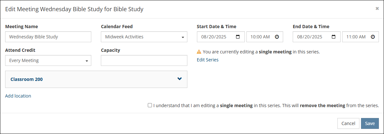Expand the Classroom 200 chevron

coord(179,79)
